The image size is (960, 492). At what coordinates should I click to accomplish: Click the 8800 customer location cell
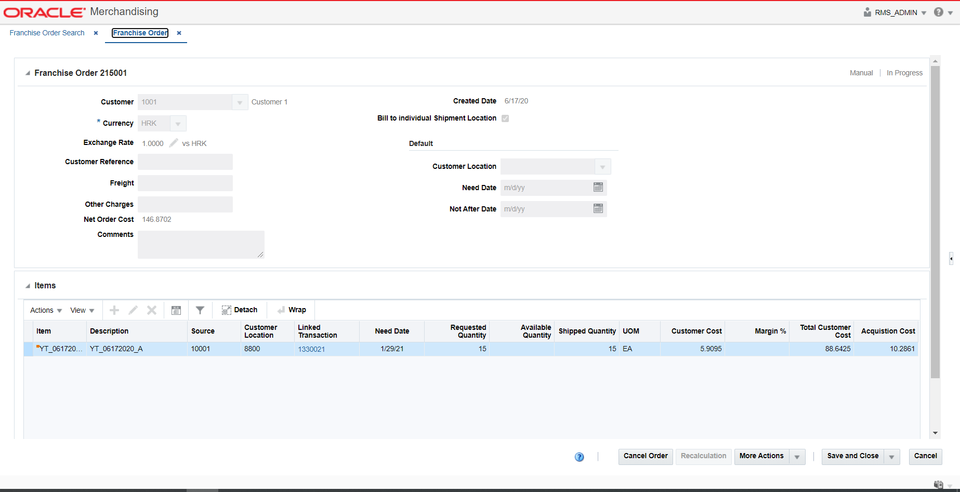click(268, 349)
